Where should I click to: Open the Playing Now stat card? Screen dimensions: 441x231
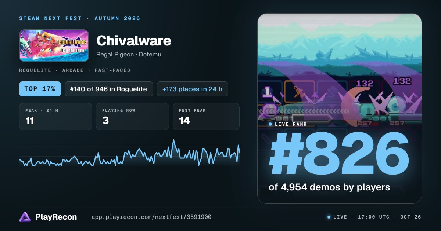(132, 117)
